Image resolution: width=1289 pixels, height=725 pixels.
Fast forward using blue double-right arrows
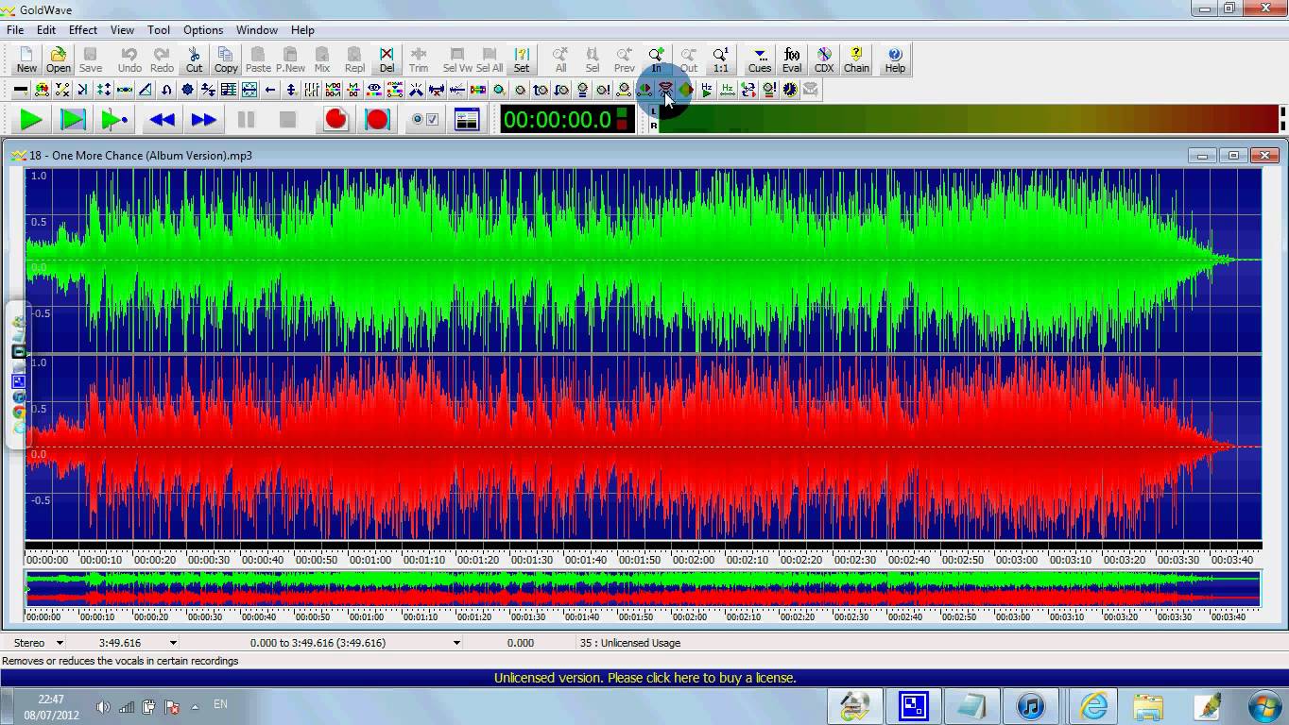pyautogui.click(x=203, y=120)
